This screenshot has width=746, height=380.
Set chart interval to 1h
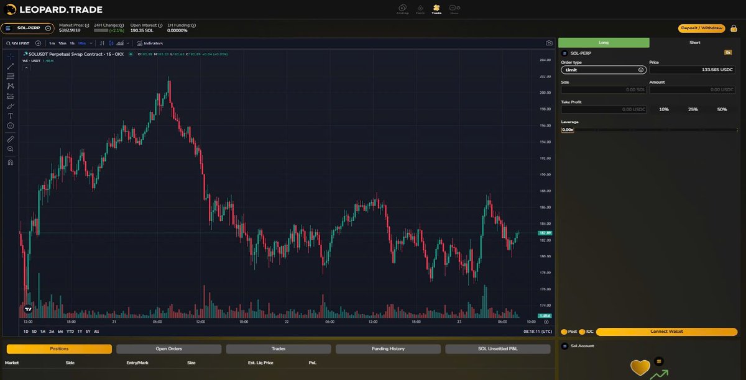click(72, 43)
